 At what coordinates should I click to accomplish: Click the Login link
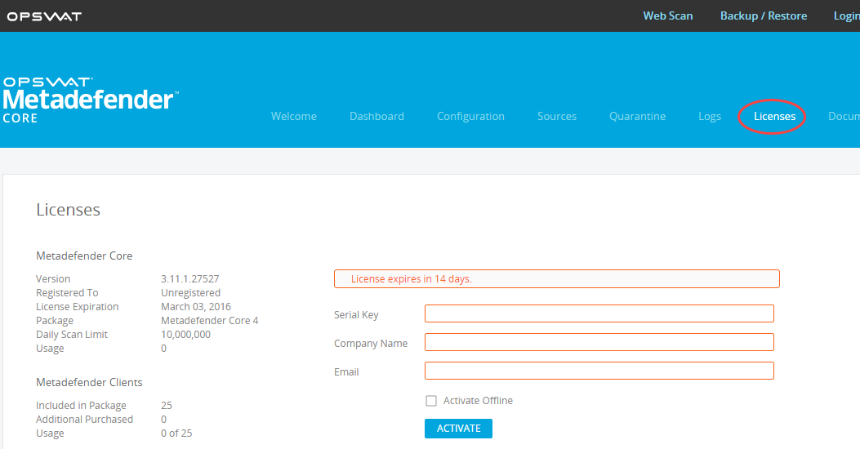click(x=846, y=16)
